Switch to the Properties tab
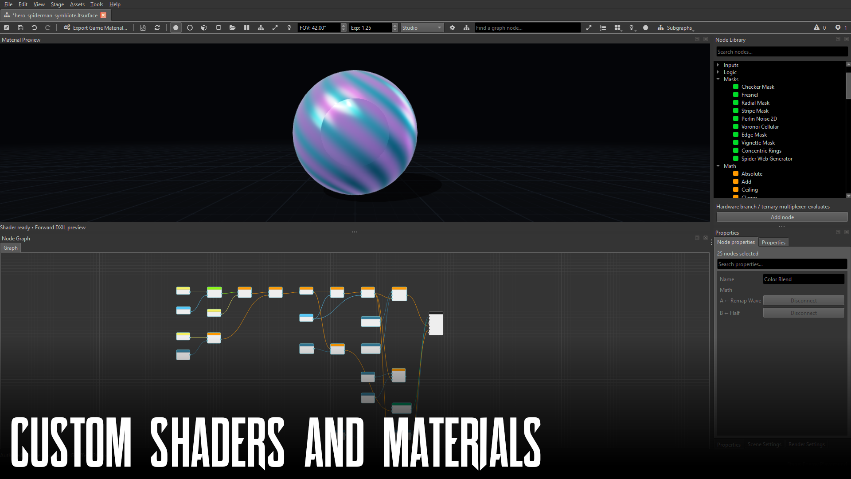Viewport: 851px width, 479px height. [773, 242]
